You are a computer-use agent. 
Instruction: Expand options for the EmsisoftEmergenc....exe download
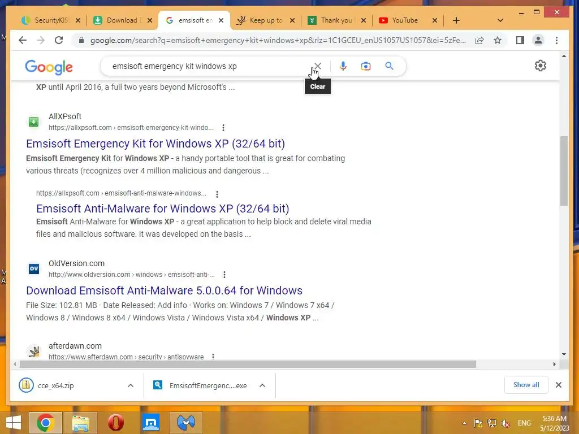[262, 385]
